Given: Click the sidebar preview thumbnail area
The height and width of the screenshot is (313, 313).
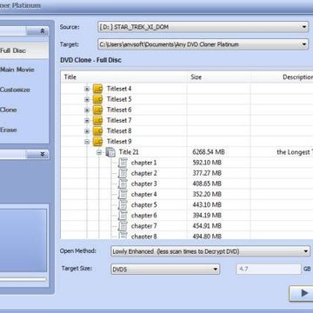Looking at the screenshot, I should 23,240.
